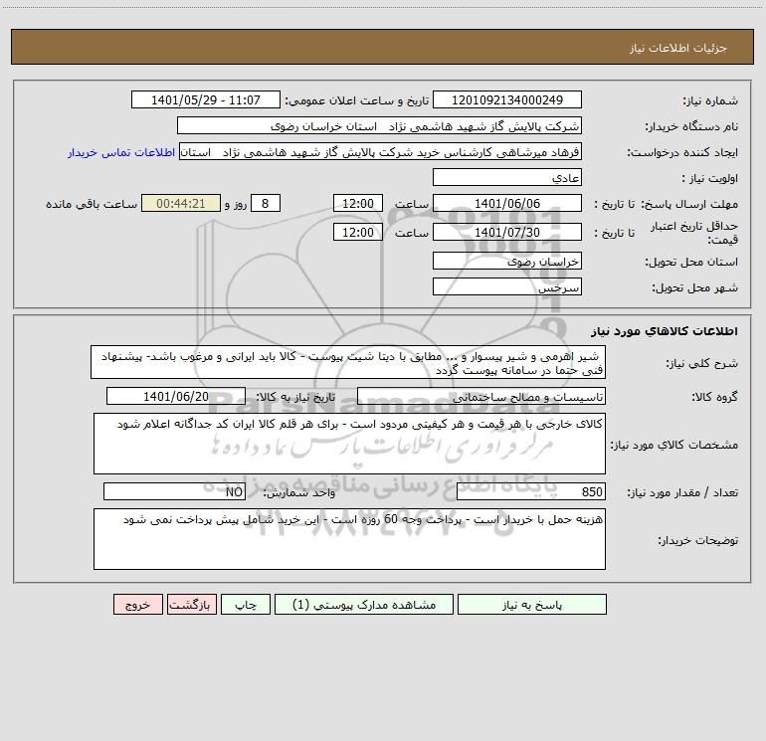Click the خروج exit button

[x=137, y=605]
